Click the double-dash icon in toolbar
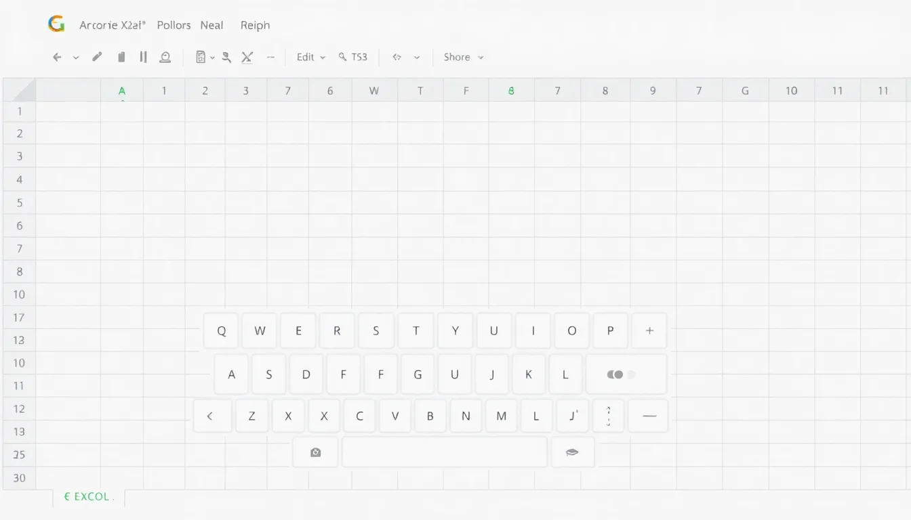 point(270,58)
